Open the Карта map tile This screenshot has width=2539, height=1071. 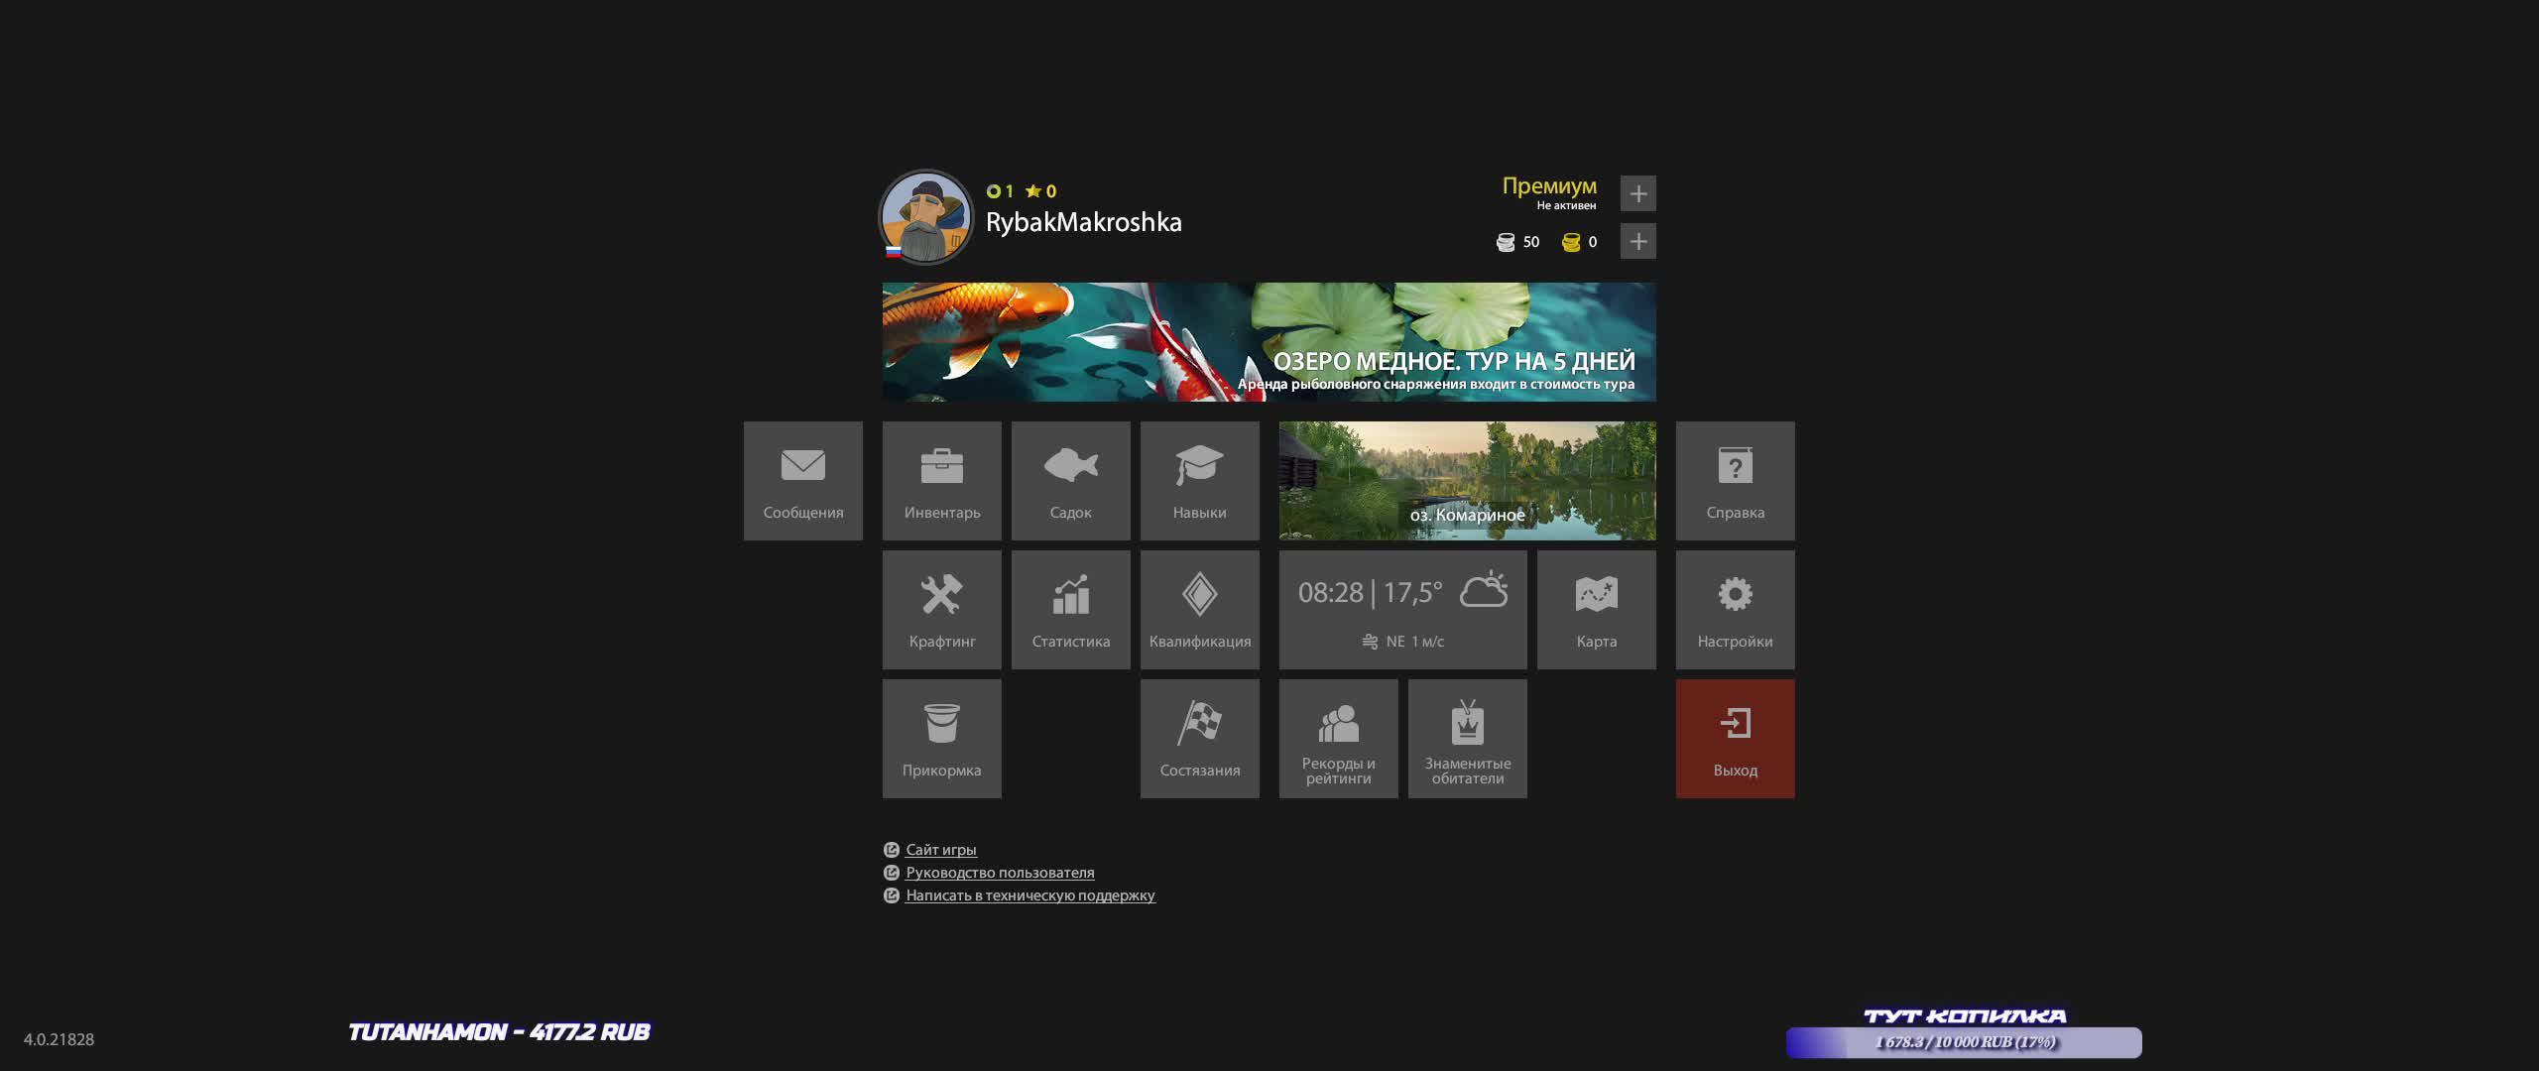coord(1596,610)
